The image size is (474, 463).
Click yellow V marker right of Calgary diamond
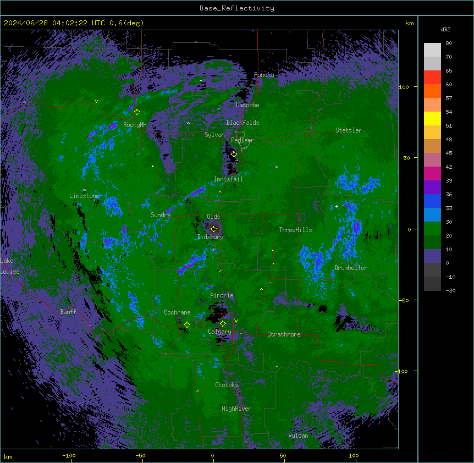[236, 321]
